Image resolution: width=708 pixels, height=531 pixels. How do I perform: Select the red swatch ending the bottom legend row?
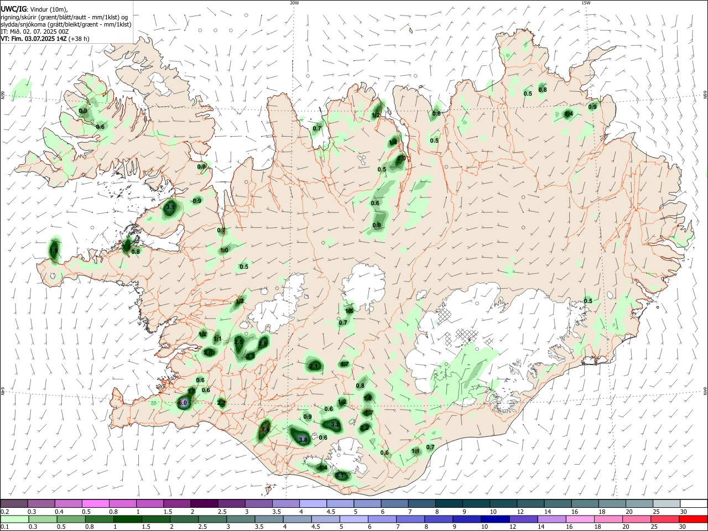click(692, 519)
